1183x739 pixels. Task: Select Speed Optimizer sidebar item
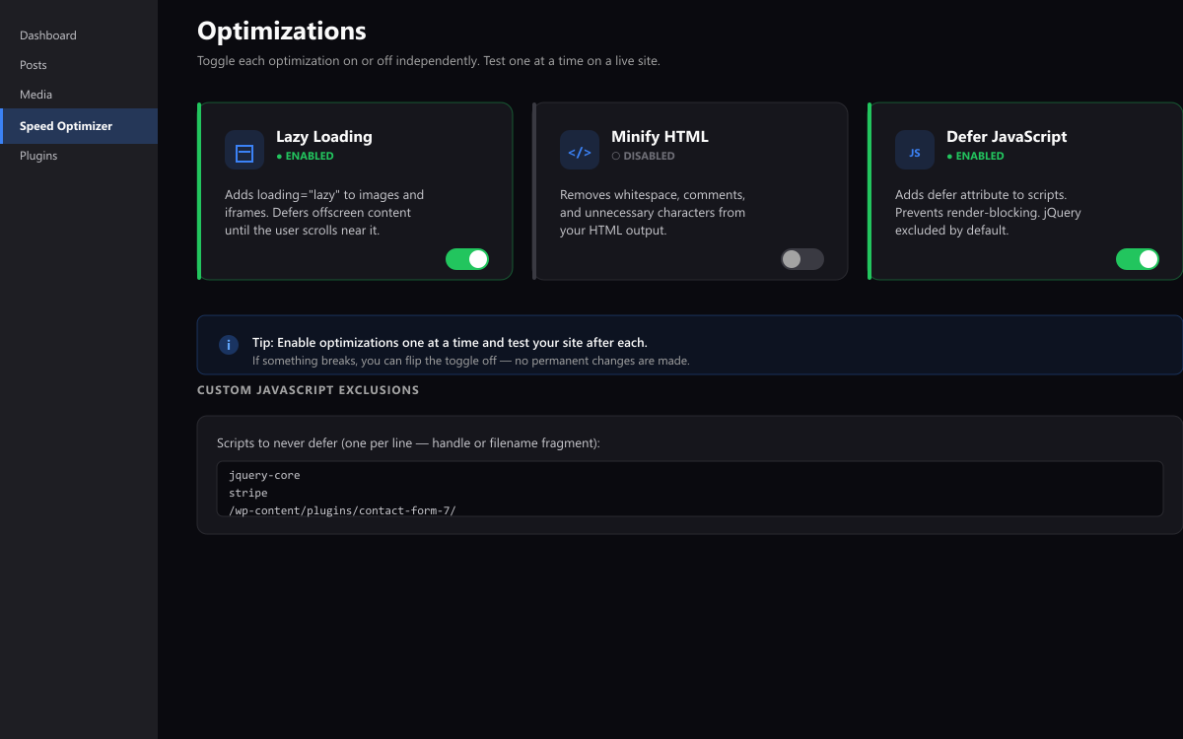click(x=79, y=126)
